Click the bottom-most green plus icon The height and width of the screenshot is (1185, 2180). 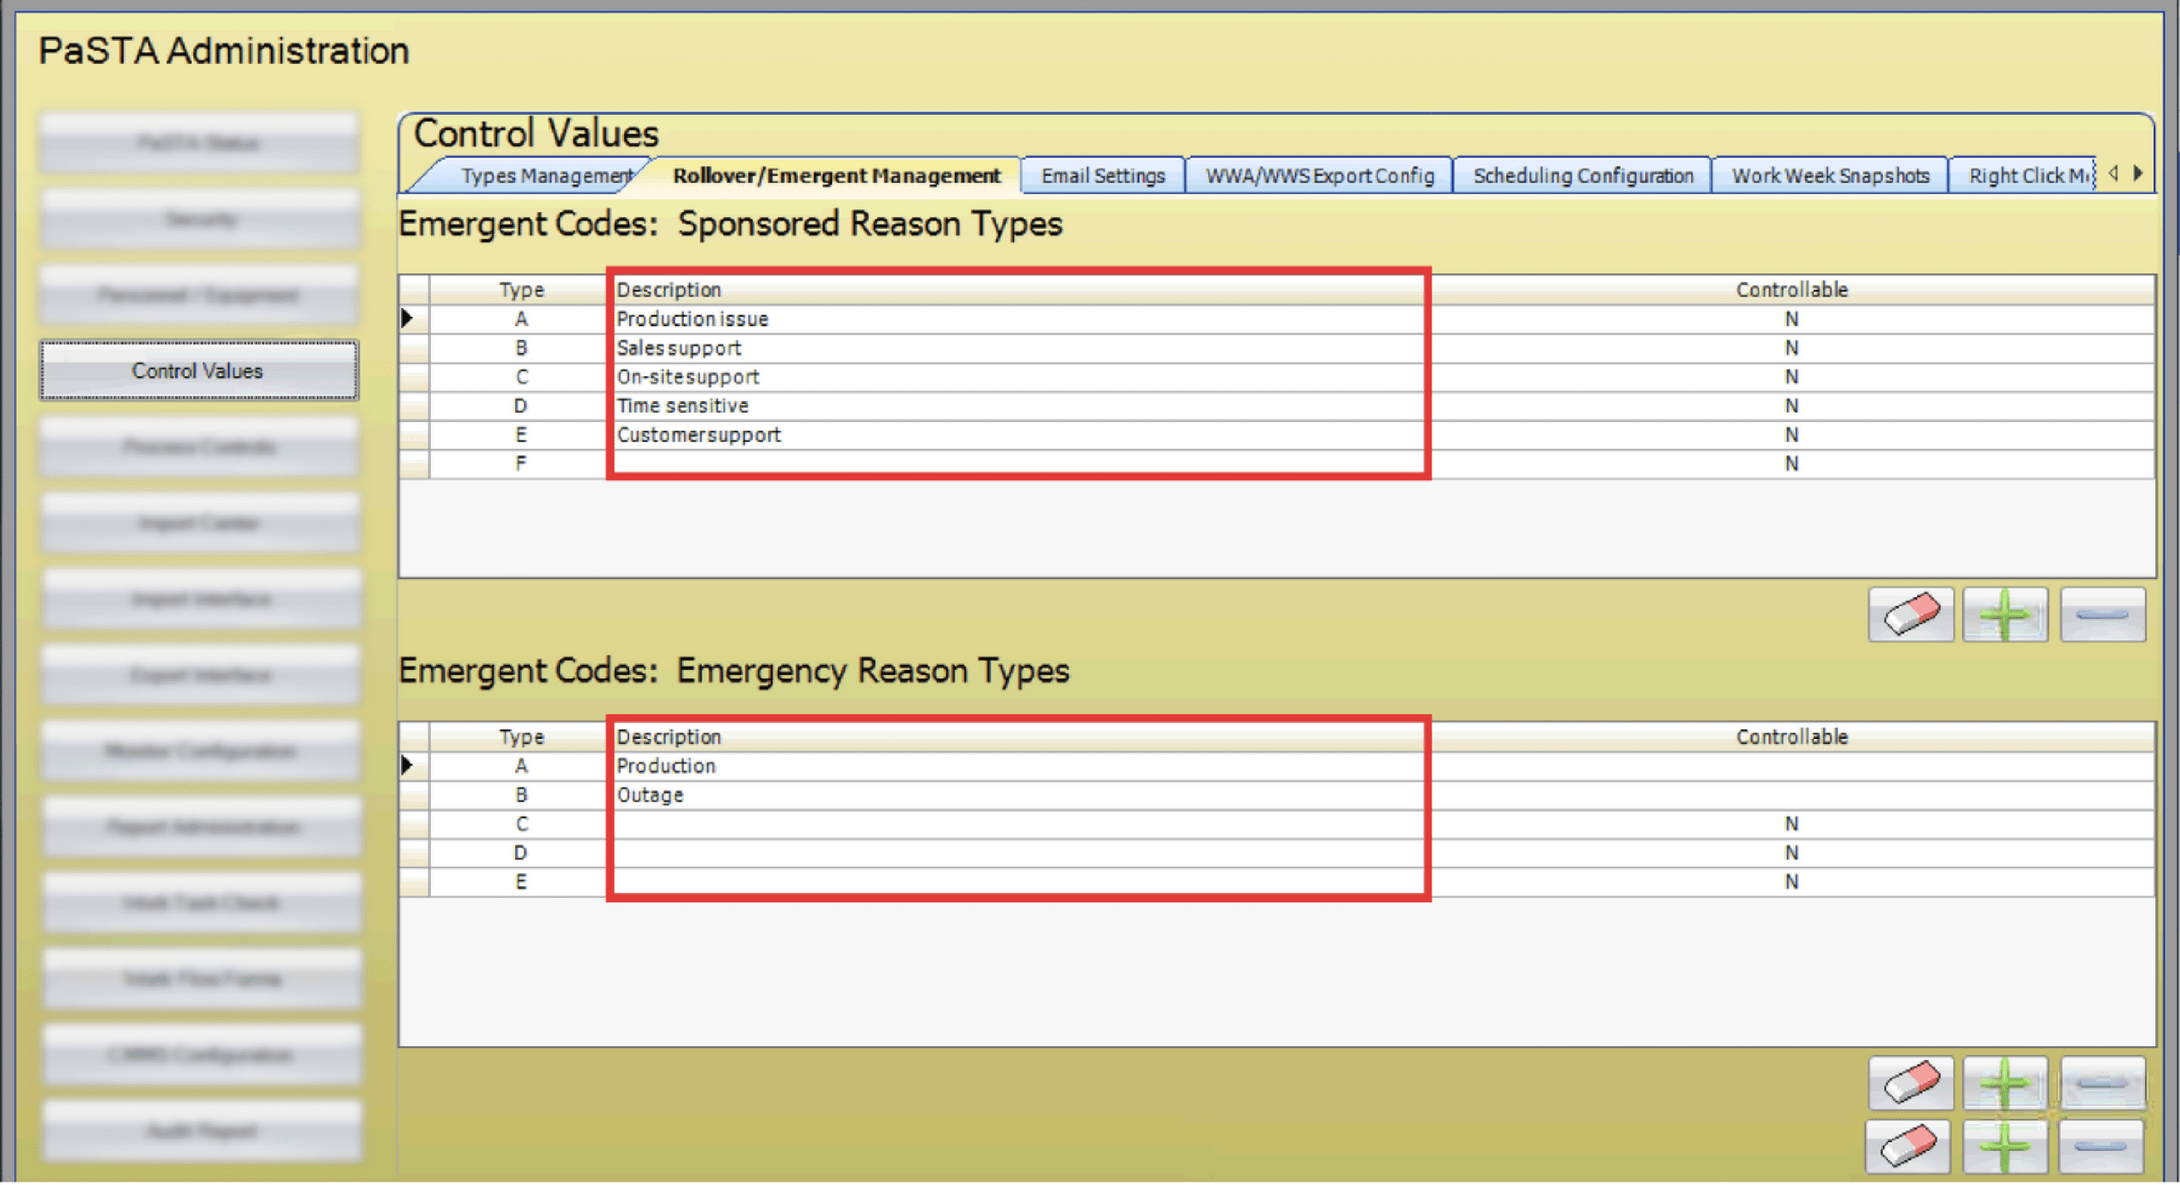click(2005, 1147)
